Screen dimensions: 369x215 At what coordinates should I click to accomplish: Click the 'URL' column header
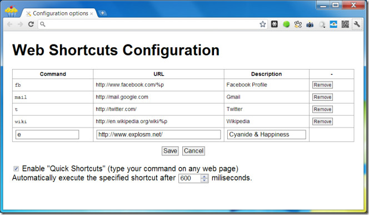[158, 74]
